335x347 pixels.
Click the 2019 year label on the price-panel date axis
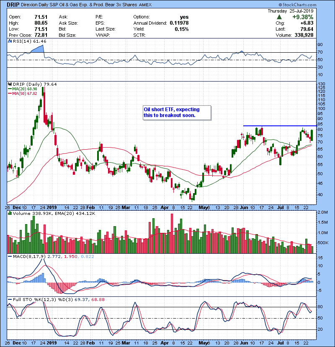point(52,207)
